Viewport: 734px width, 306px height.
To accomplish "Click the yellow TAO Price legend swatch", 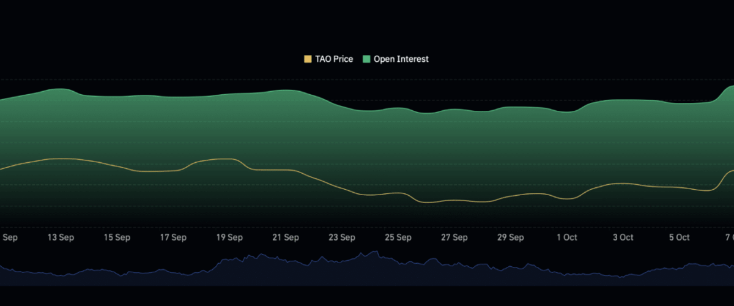I will point(308,59).
